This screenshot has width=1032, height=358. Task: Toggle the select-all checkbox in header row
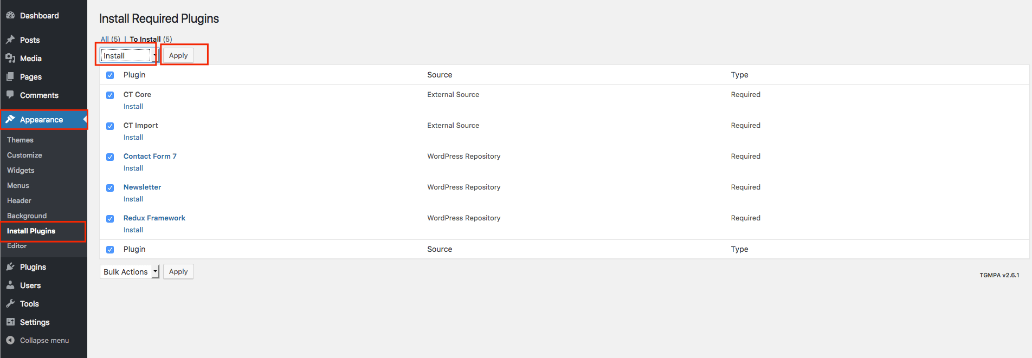(110, 75)
